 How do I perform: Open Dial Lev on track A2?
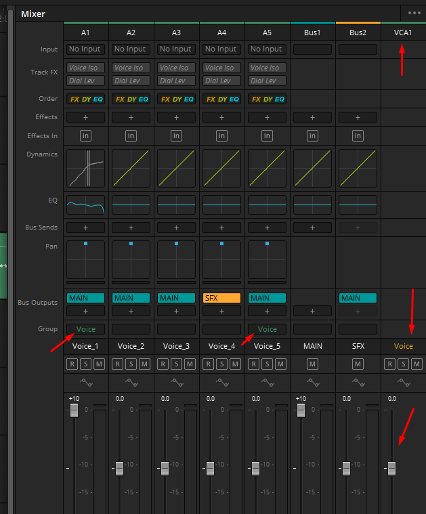(x=131, y=81)
